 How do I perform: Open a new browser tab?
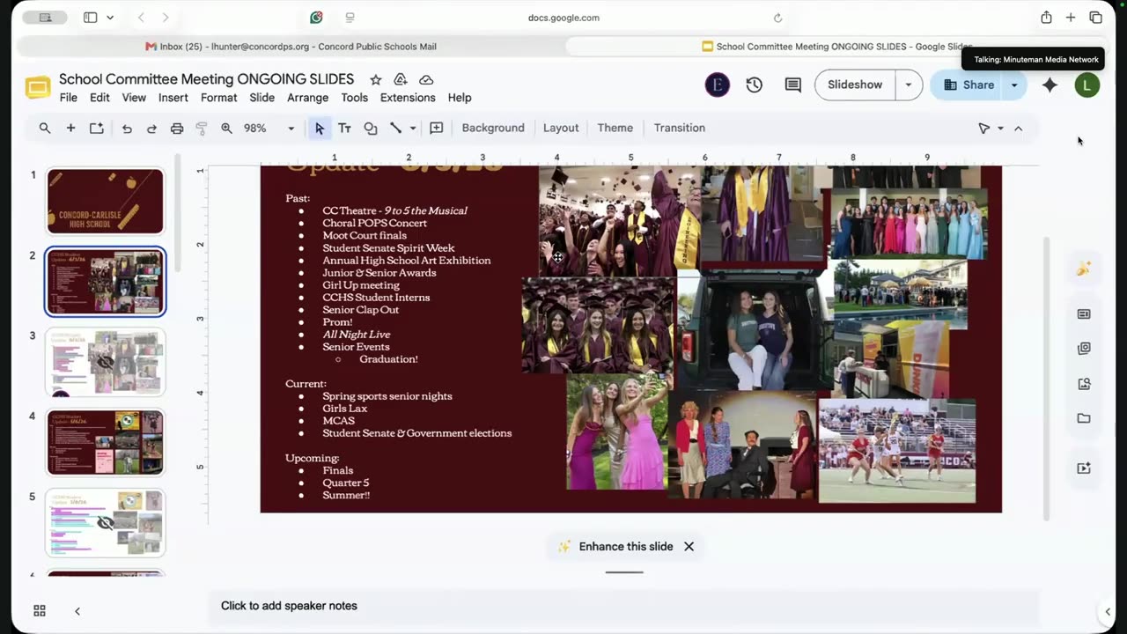1071,18
